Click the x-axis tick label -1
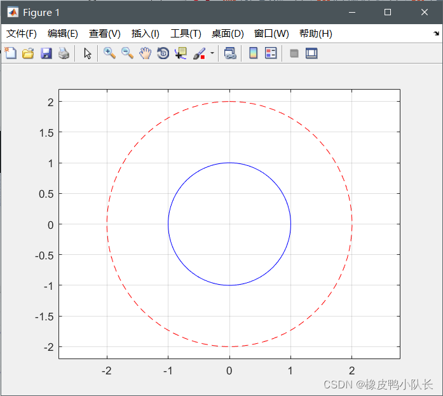 point(168,371)
